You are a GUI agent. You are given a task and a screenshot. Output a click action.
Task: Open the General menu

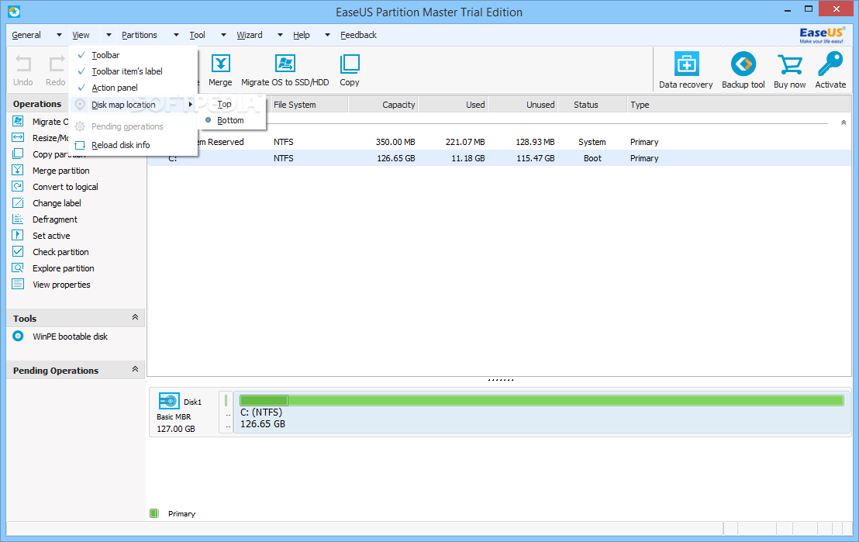(x=26, y=35)
